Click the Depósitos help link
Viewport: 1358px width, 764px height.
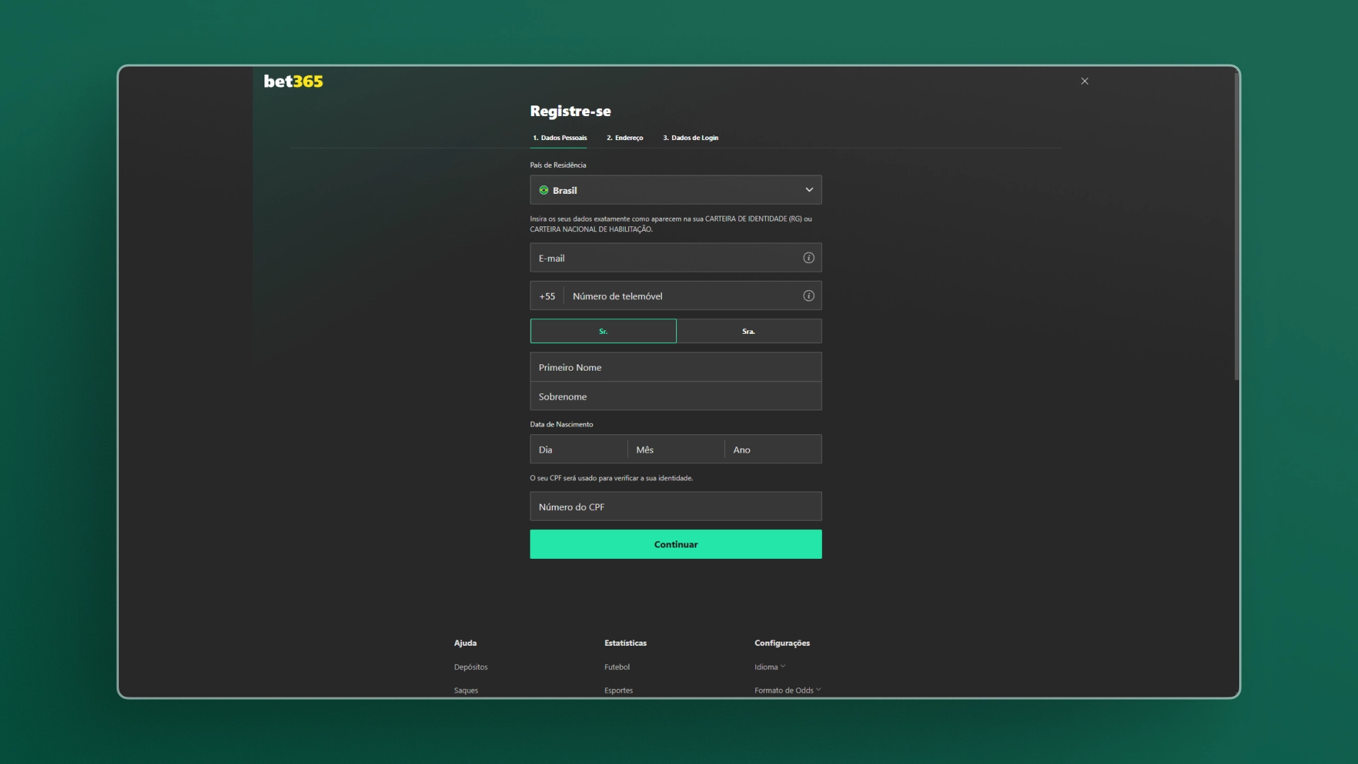coord(470,666)
